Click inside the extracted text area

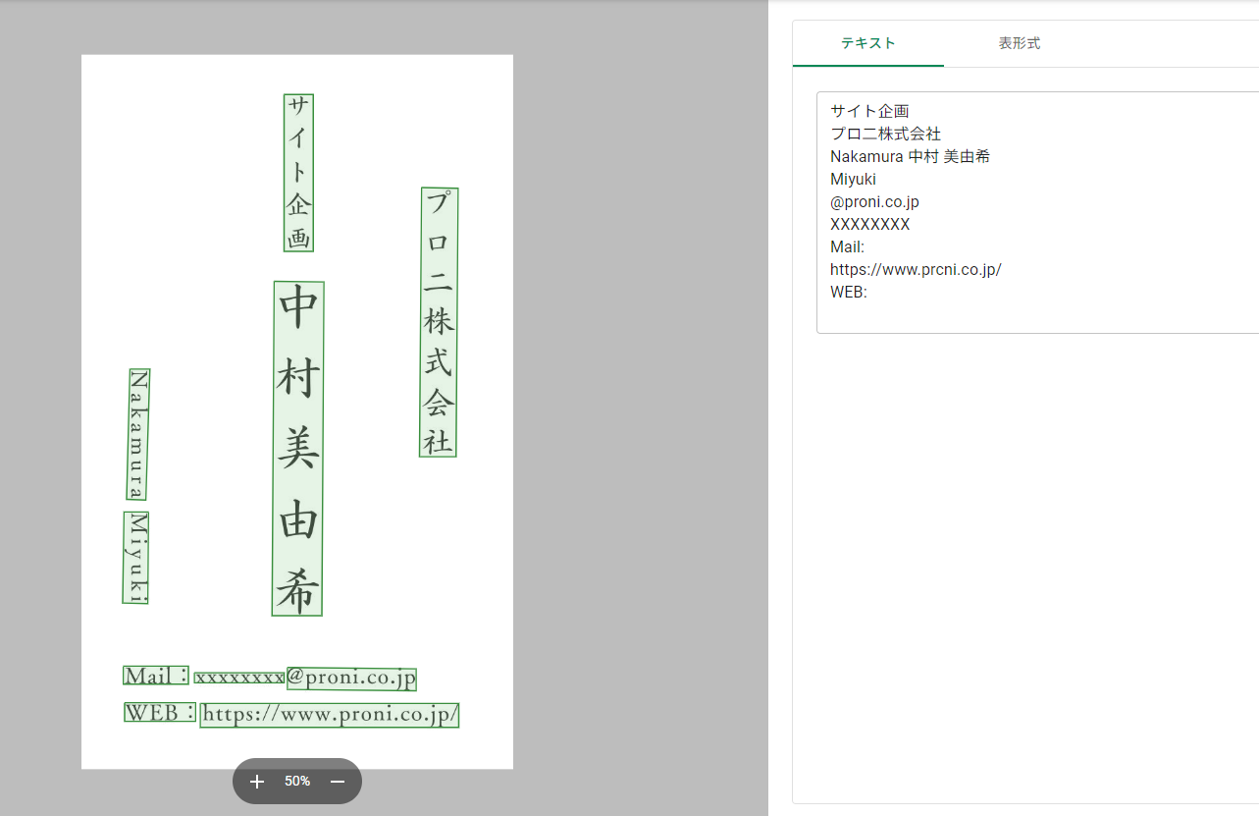coord(1037,212)
